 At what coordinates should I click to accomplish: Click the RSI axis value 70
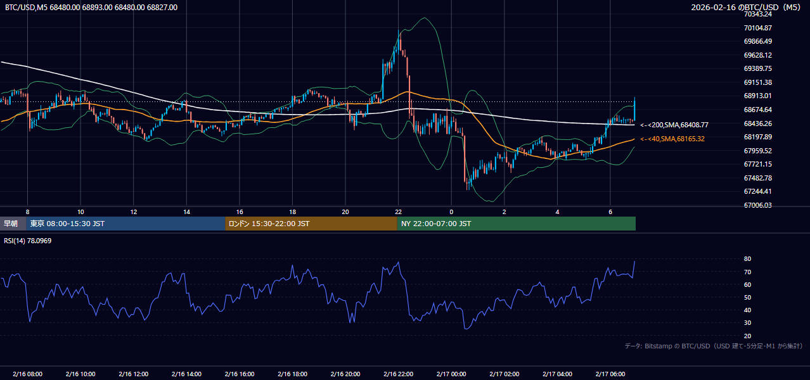[x=747, y=272]
